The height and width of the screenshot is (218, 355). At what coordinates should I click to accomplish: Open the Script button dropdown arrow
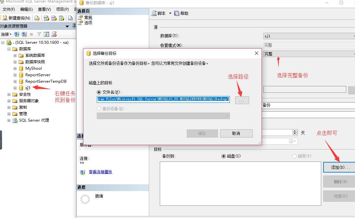(170, 13)
